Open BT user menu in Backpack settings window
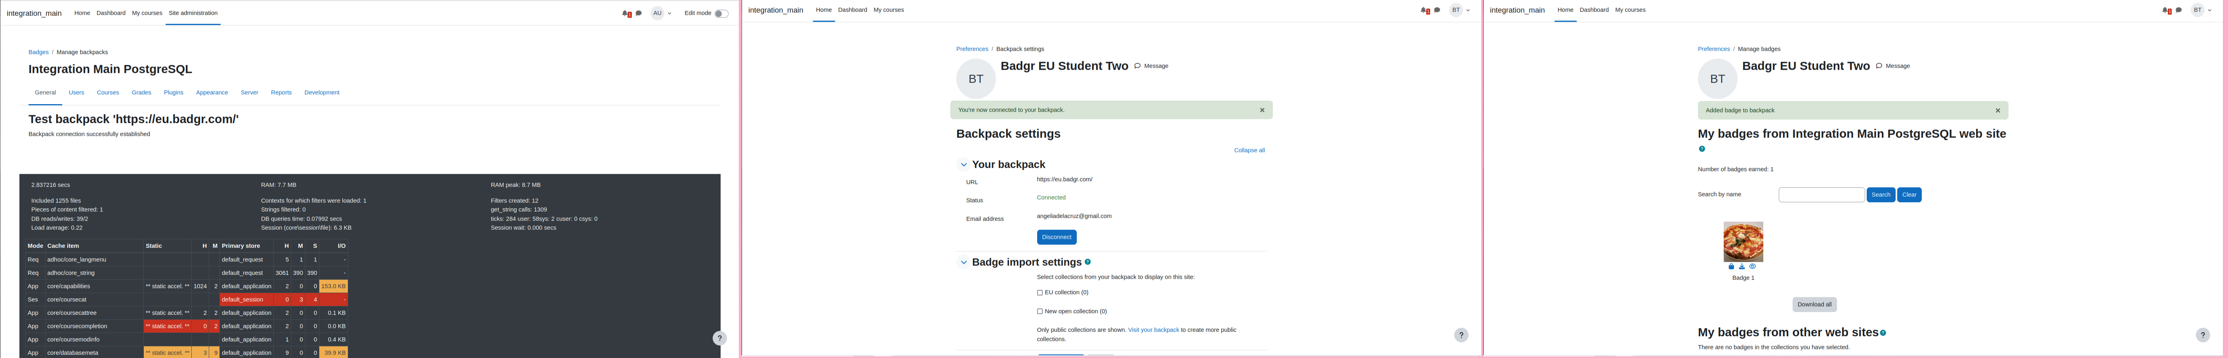 (x=1460, y=10)
